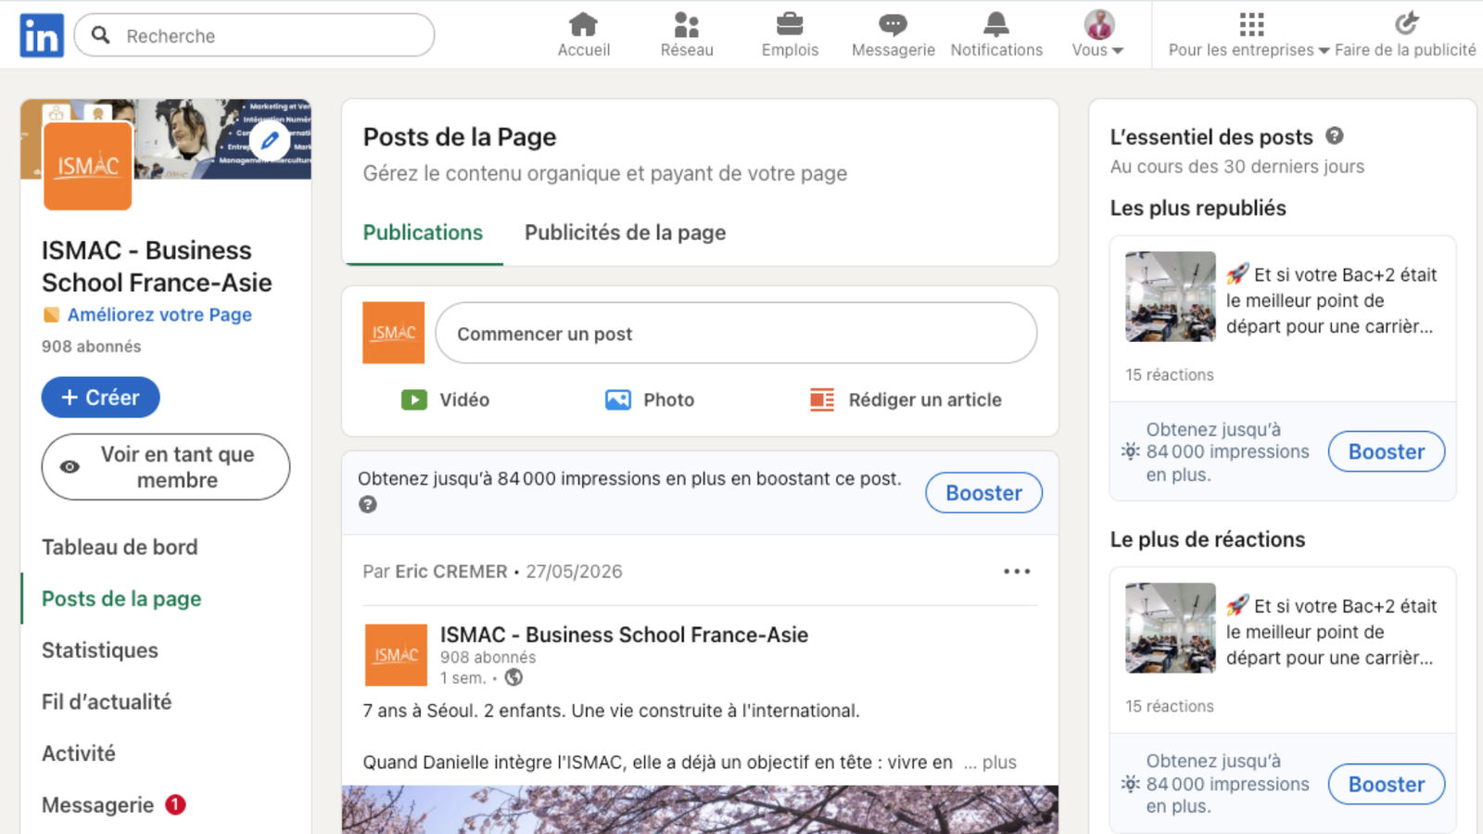The width and height of the screenshot is (1483, 834).
Task: Open post thumbnail under Le plus de réactions
Action: [x=1171, y=628]
